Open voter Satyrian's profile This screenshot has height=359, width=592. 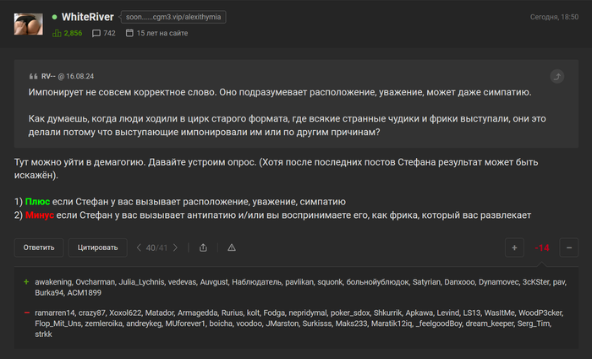(426, 282)
